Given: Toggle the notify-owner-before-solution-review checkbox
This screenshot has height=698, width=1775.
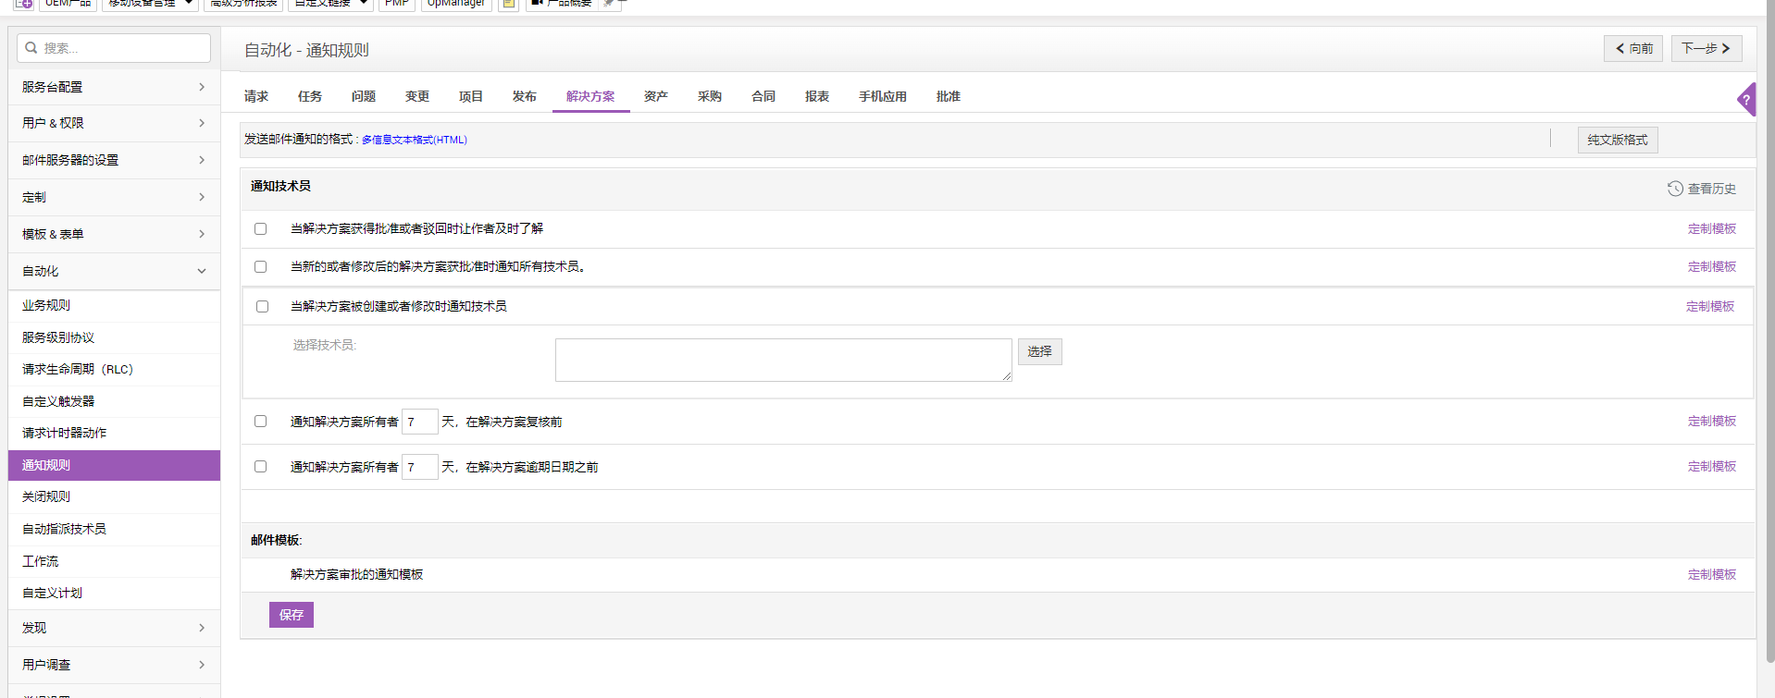Looking at the screenshot, I should pyautogui.click(x=261, y=422).
